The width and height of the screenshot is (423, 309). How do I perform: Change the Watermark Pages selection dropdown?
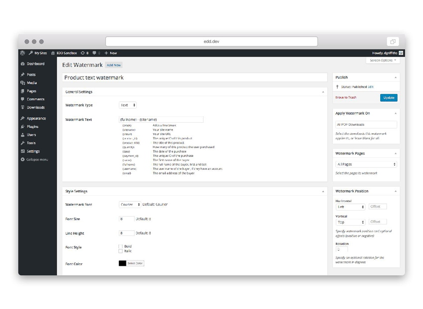pyautogui.click(x=366, y=164)
